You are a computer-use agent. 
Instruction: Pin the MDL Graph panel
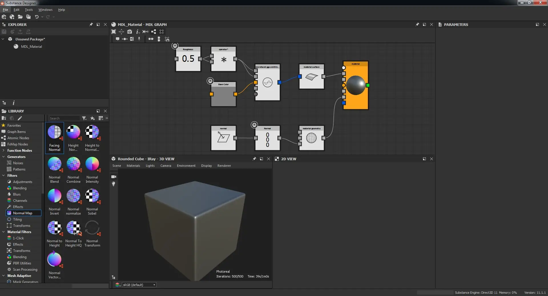pos(417,24)
